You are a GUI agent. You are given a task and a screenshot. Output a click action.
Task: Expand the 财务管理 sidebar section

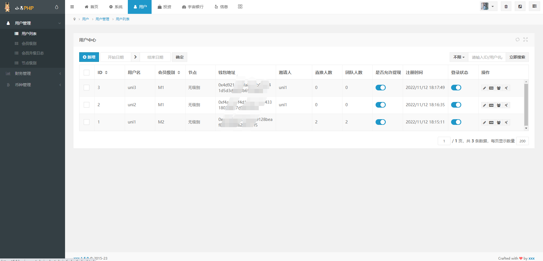click(x=33, y=73)
